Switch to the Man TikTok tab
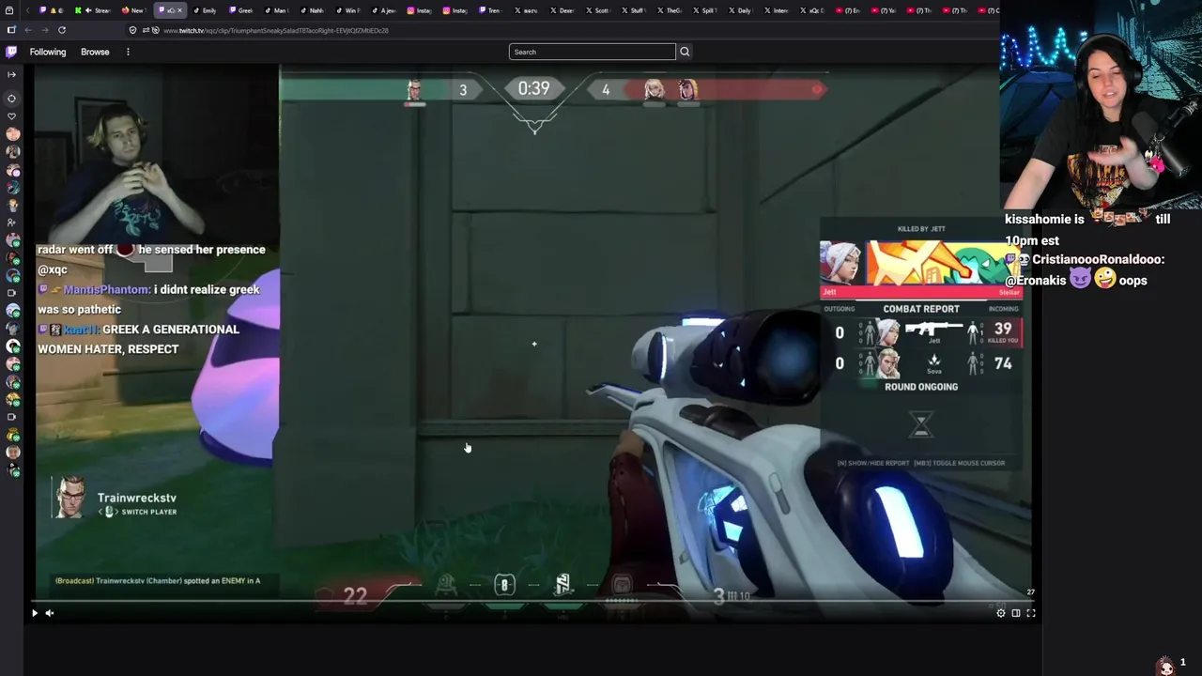 276,10
